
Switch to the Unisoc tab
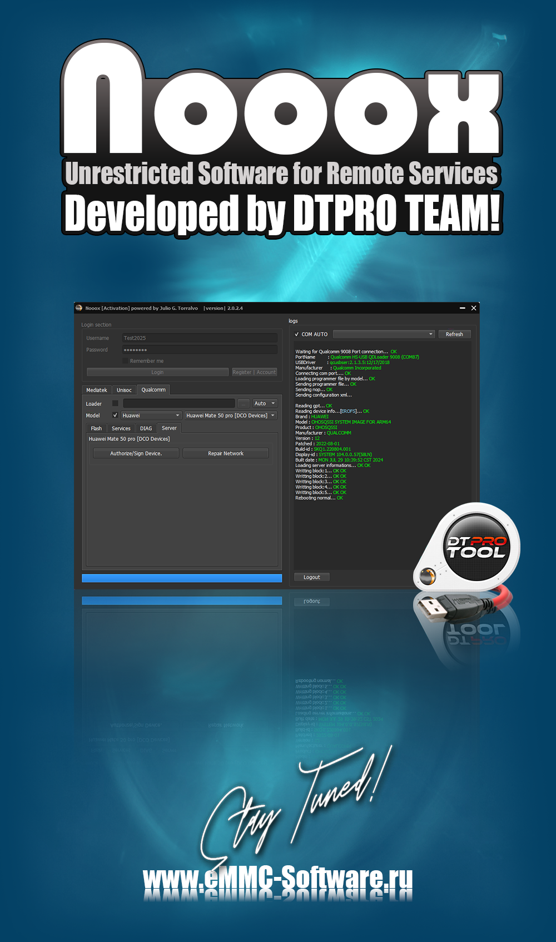(124, 390)
